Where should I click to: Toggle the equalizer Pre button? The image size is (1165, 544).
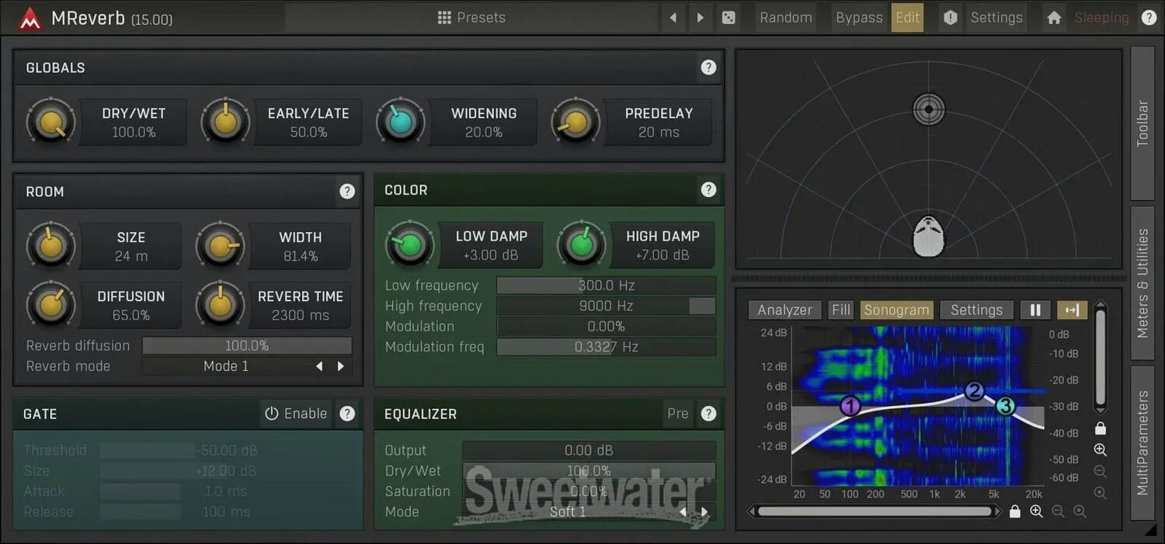678,414
